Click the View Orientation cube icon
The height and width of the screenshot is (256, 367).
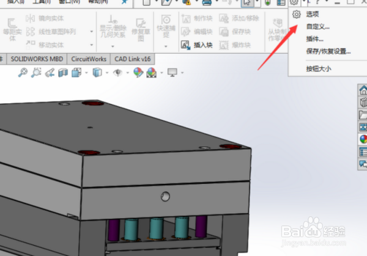tap(76, 73)
